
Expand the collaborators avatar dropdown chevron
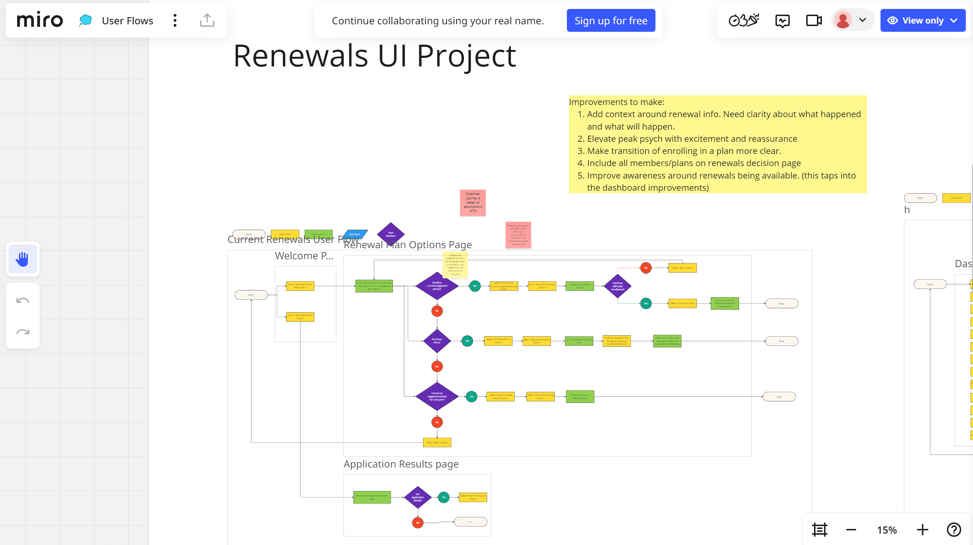(x=862, y=20)
